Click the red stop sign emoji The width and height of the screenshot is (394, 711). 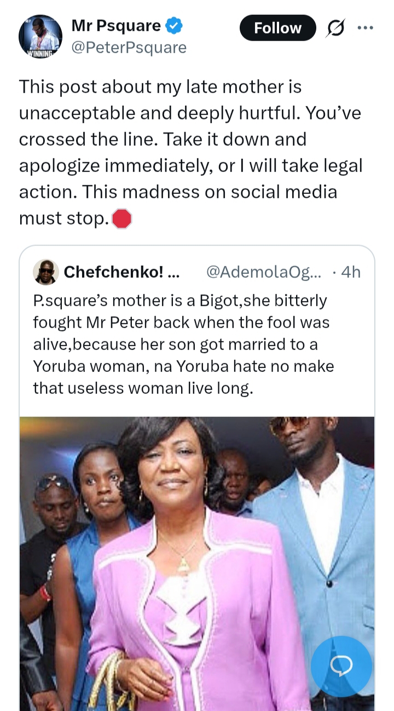pos(121,219)
